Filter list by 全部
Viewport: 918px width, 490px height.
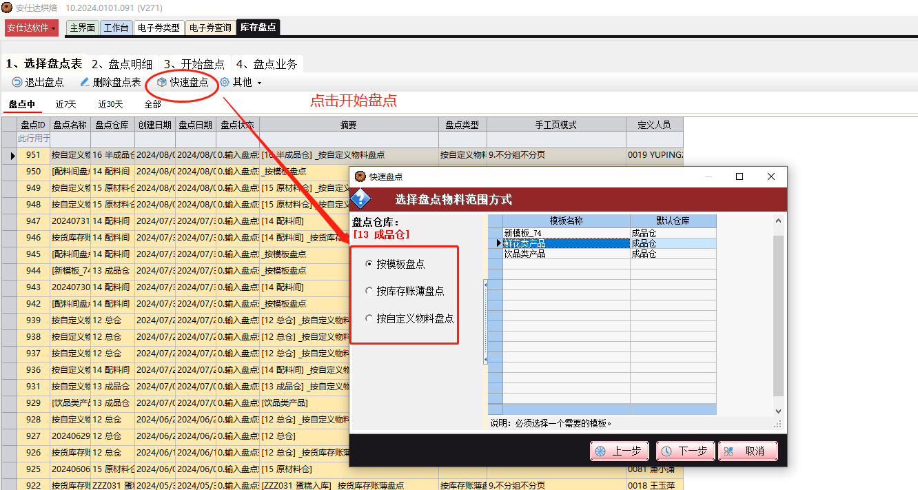tap(152, 104)
